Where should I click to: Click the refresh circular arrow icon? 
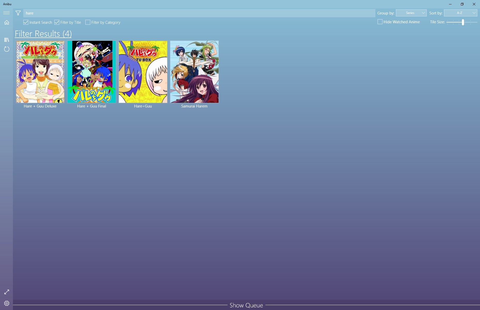(x=7, y=49)
